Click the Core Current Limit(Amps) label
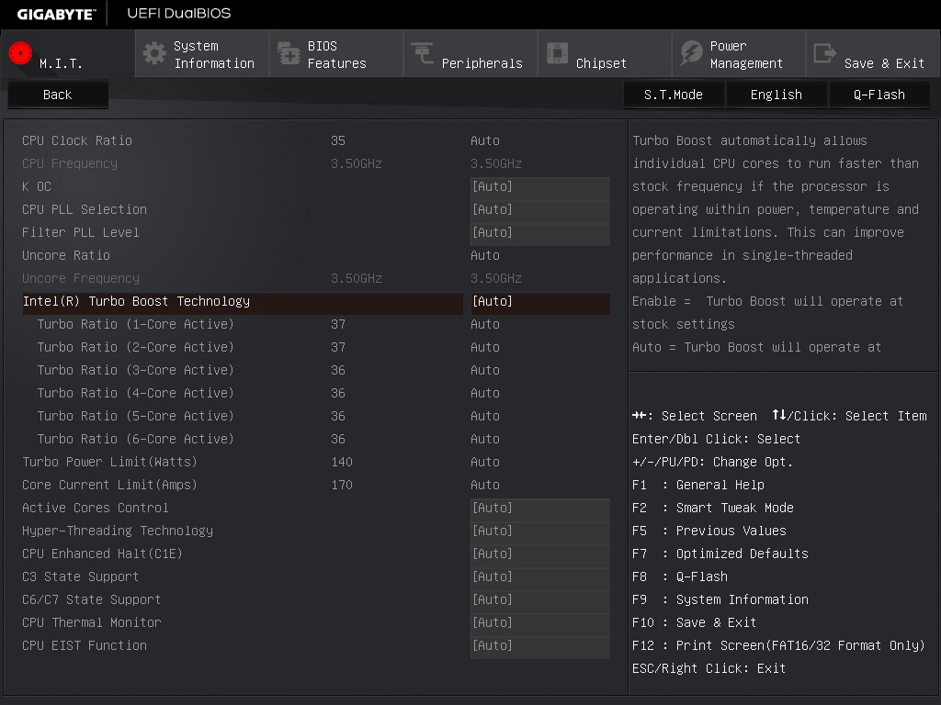The height and width of the screenshot is (705, 941). click(110, 485)
